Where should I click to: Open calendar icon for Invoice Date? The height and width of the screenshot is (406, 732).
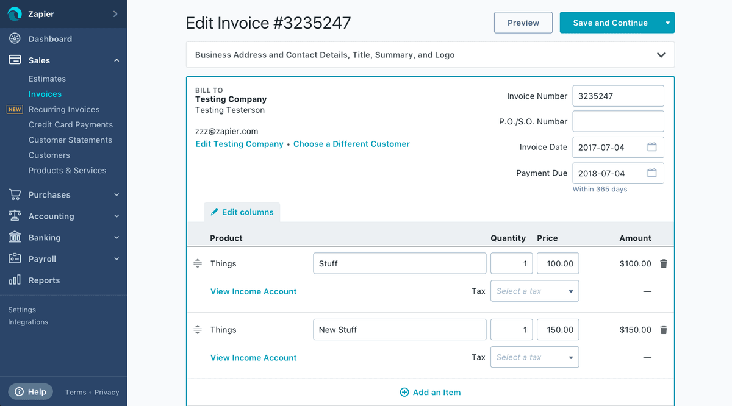pos(651,147)
